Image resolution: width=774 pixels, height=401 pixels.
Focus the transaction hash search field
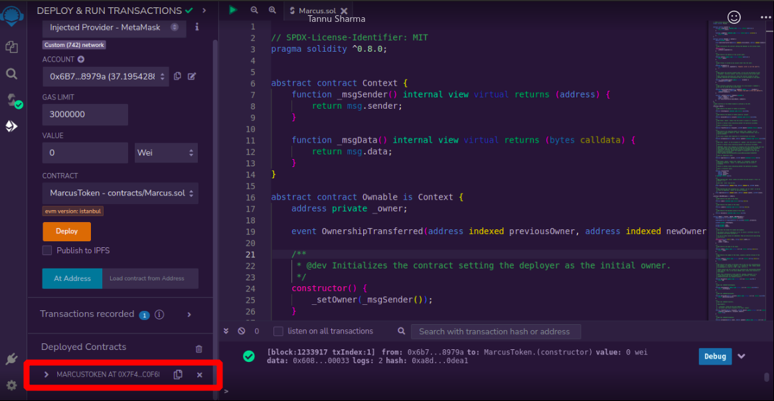point(495,331)
